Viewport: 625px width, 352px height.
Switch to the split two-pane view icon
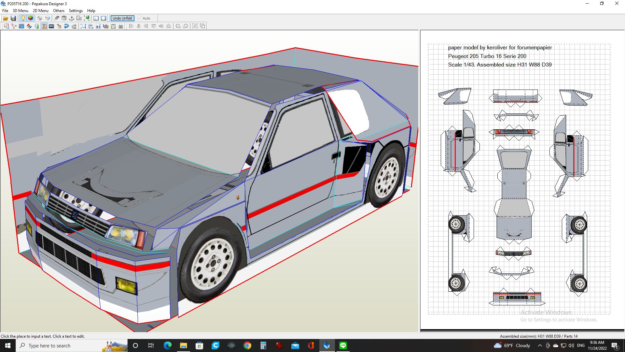pos(96,18)
